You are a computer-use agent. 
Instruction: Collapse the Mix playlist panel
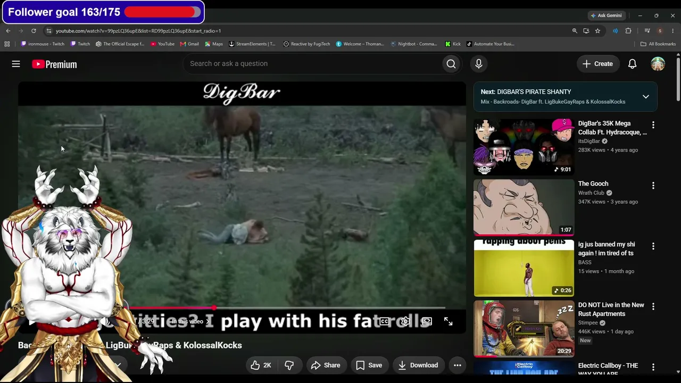646,97
